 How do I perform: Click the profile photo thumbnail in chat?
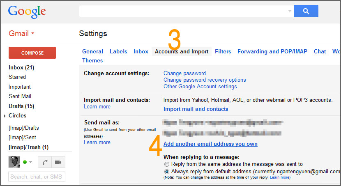(x=14, y=162)
